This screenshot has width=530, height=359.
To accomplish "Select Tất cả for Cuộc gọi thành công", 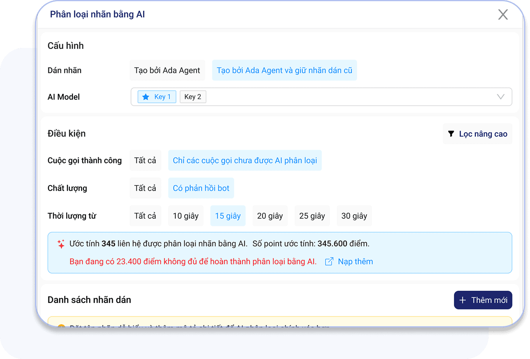I will coord(145,161).
